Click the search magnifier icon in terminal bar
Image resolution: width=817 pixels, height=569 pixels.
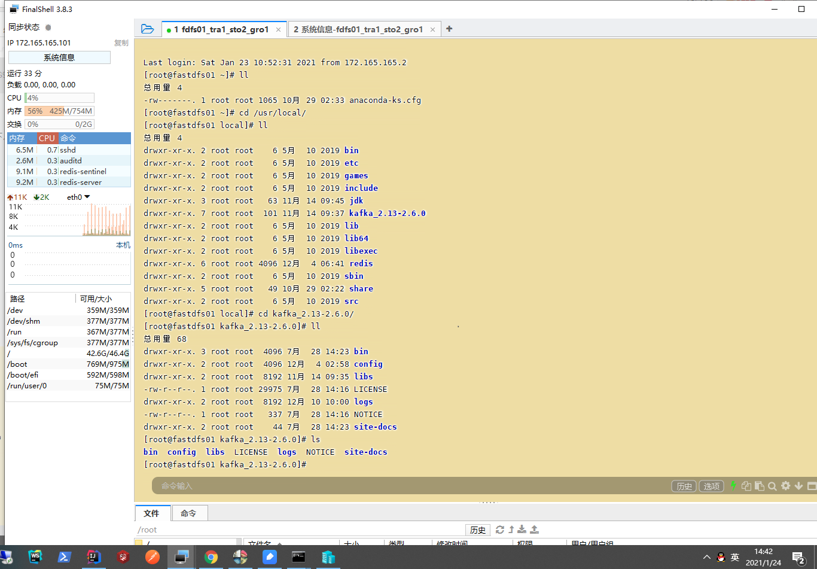pyautogui.click(x=772, y=486)
